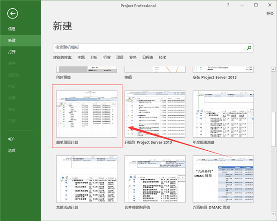
Task: Open the 简单项目计划 template thumbnail
Action: click(86, 113)
